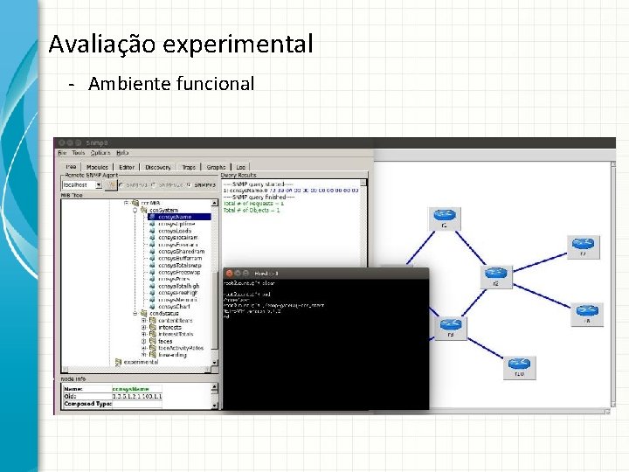
Task: Switch to the Modules tab
Action: [97, 167]
